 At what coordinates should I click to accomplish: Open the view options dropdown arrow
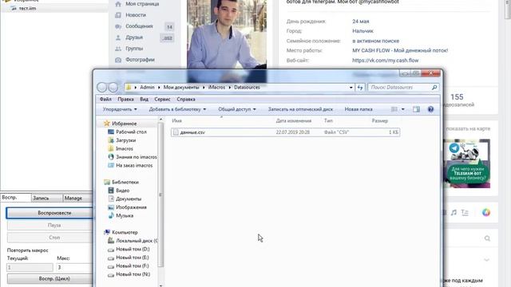pos(402,109)
